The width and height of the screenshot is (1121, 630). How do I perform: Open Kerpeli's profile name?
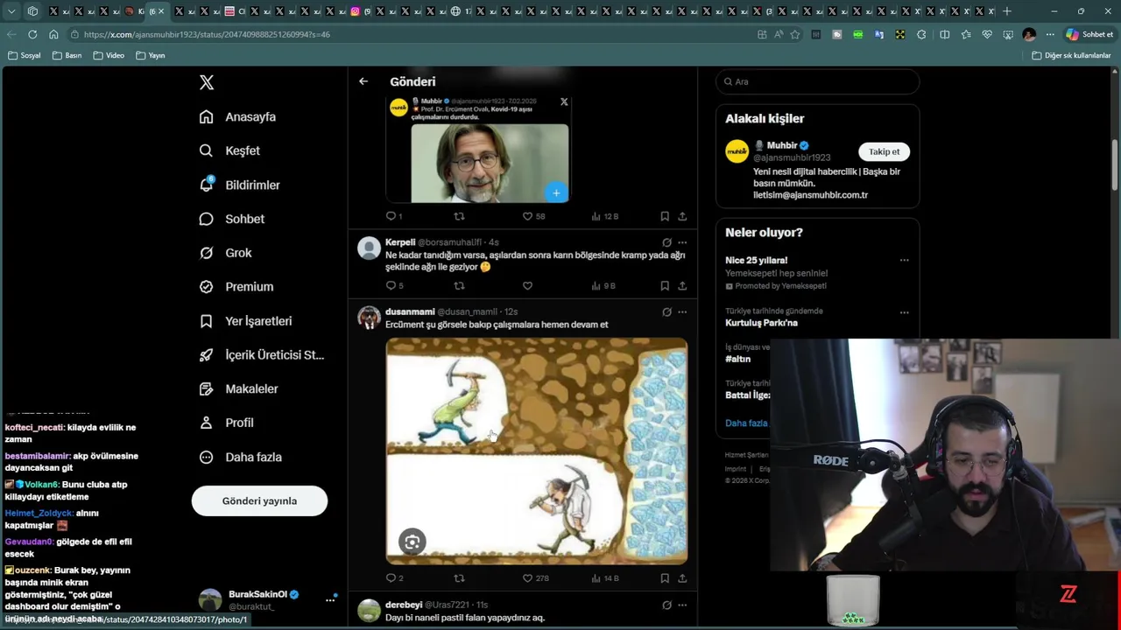click(400, 242)
